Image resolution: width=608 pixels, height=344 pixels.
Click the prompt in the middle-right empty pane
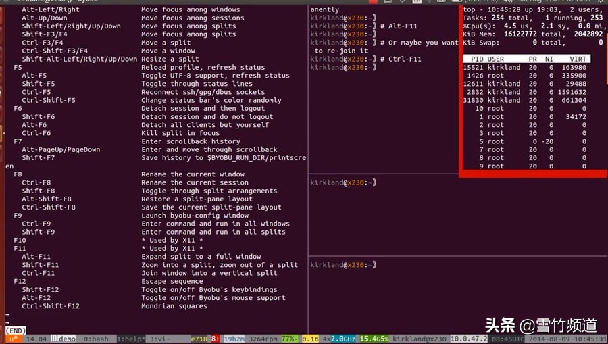[343, 182]
